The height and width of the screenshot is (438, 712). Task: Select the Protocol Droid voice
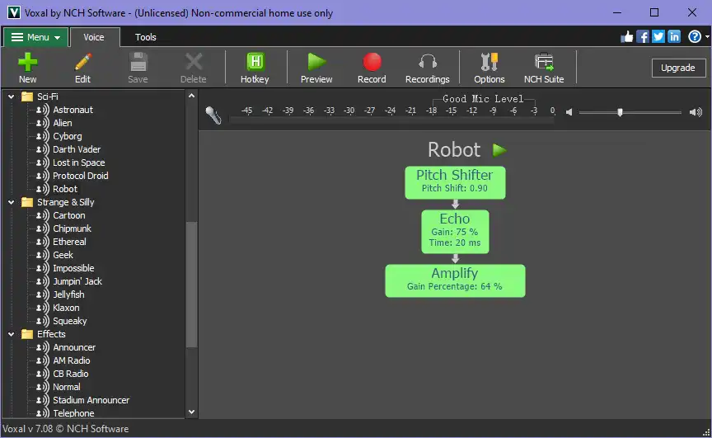(81, 176)
